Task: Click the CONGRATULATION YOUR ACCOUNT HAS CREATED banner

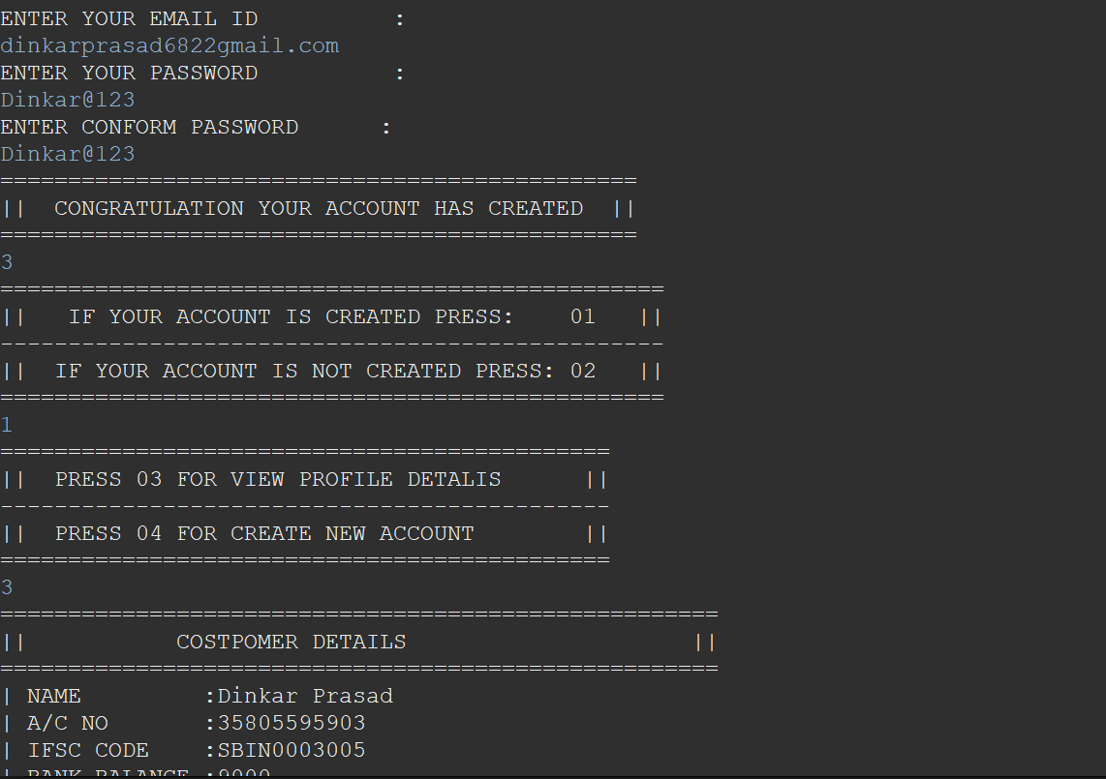Action: point(319,209)
